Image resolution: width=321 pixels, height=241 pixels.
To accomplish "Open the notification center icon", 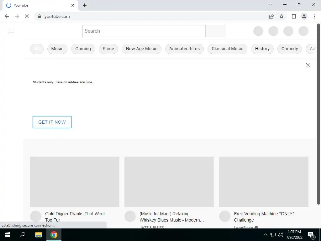I will 311,235.
